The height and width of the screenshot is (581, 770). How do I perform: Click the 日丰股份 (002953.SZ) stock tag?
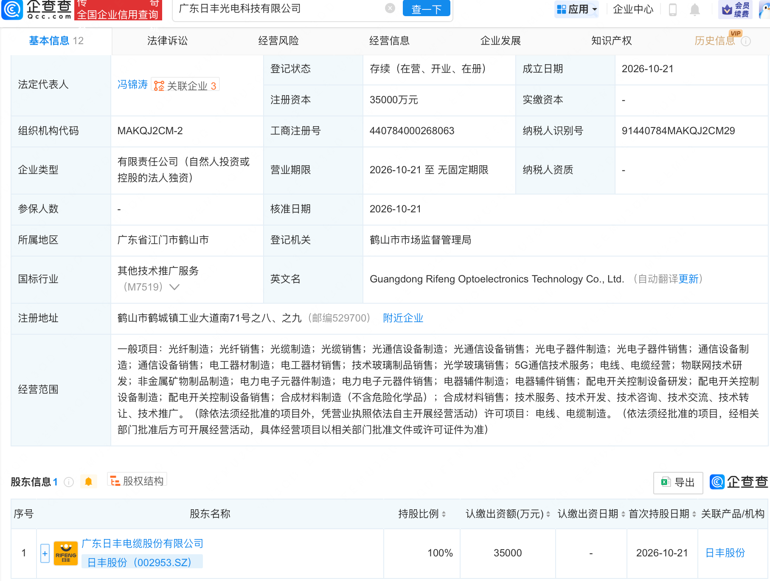(142, 562)
